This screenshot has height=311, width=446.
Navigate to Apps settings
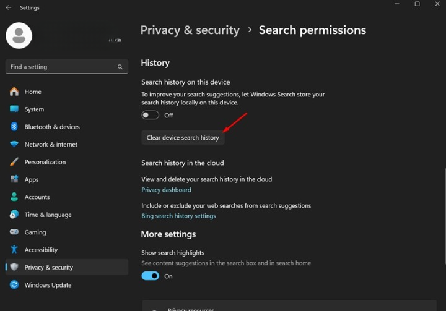click(66, 179)
